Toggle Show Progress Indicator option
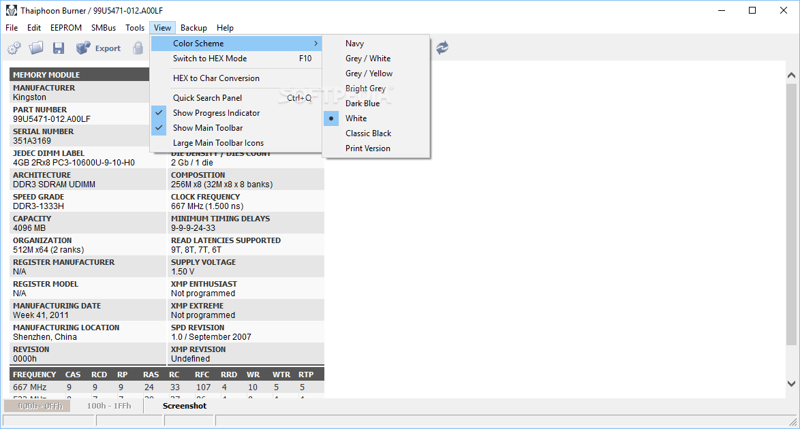800x429 pixels. coord(236,113)
